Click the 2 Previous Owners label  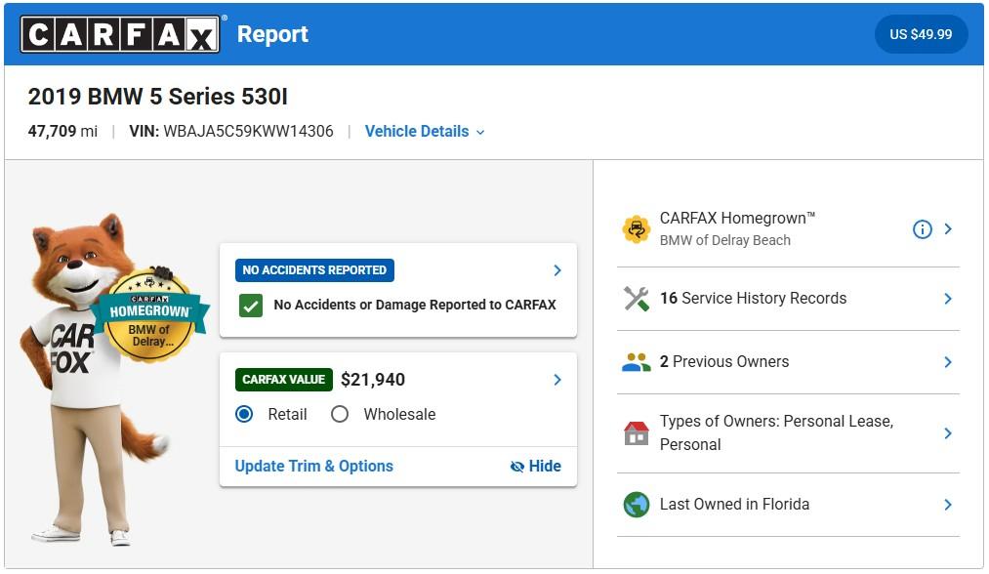(x=724, y=362)
